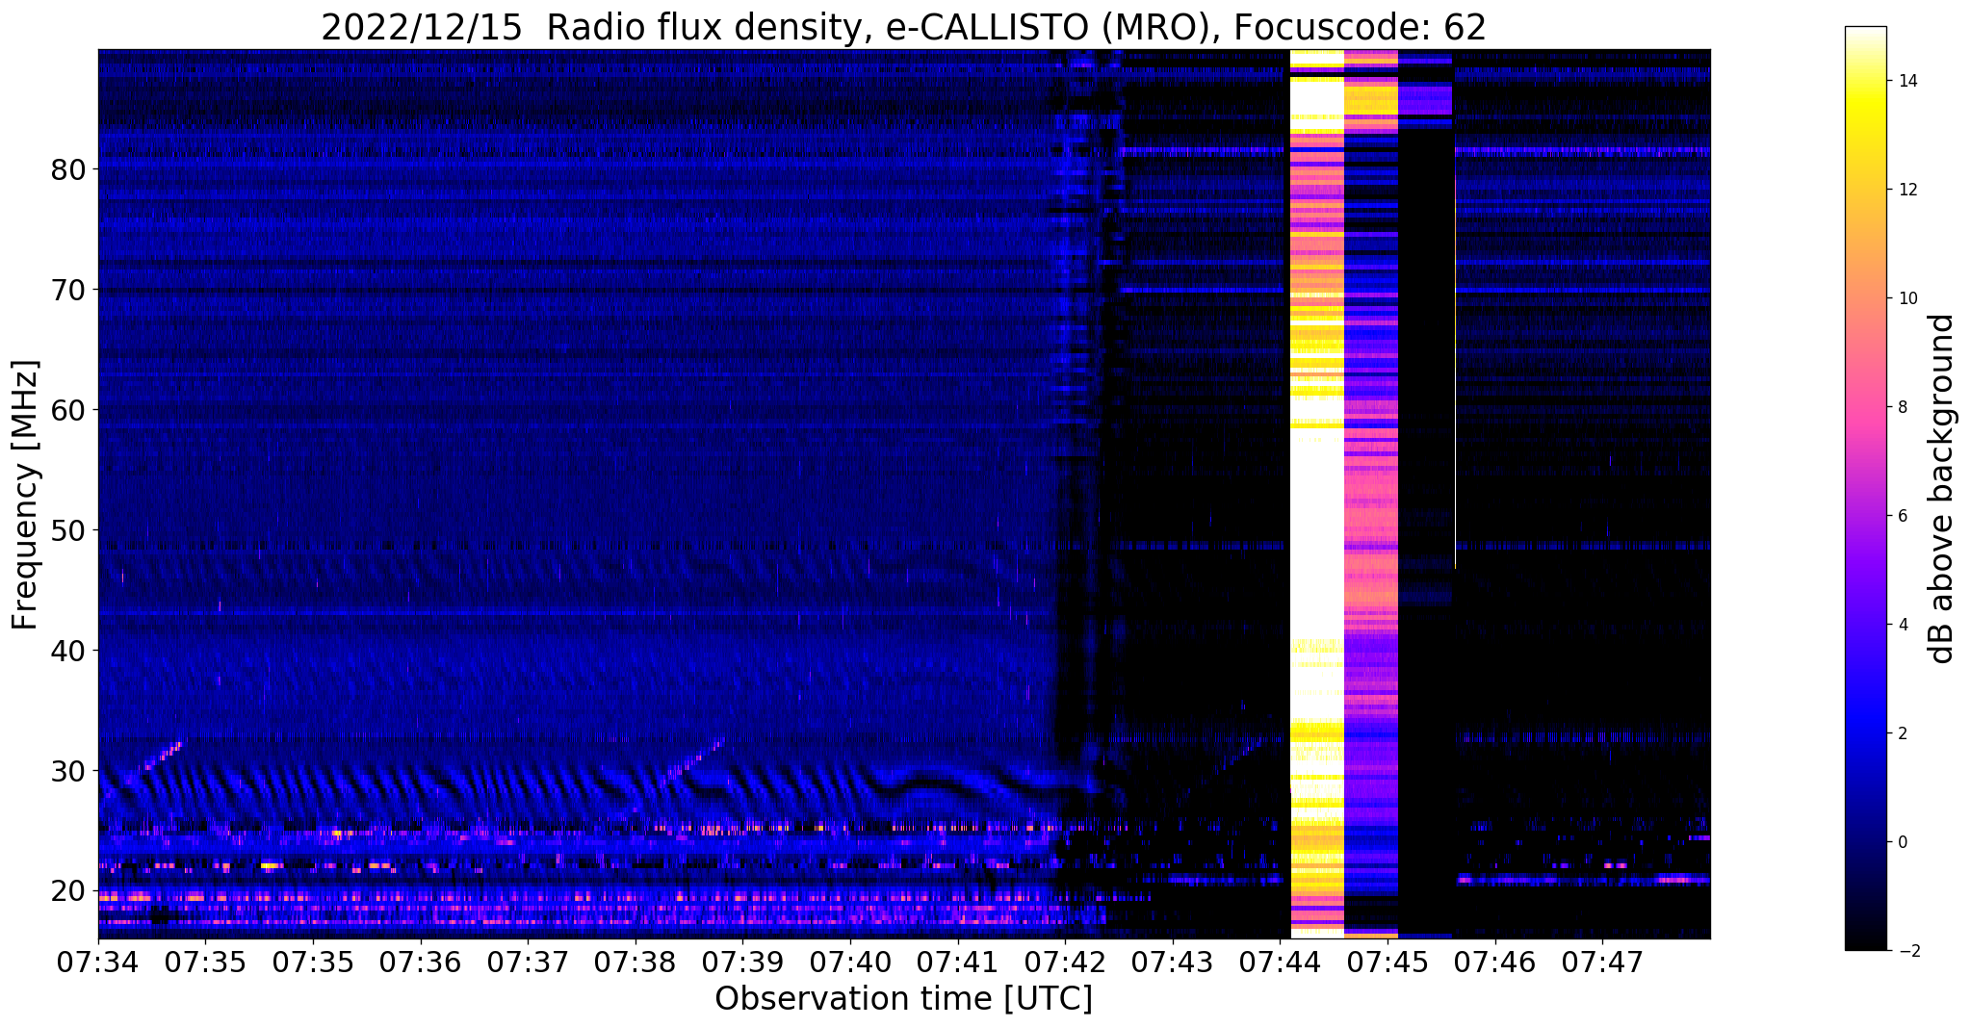Click the colorbar gradient strip
1971x1027 pixels.
[x=1865, y=488]
